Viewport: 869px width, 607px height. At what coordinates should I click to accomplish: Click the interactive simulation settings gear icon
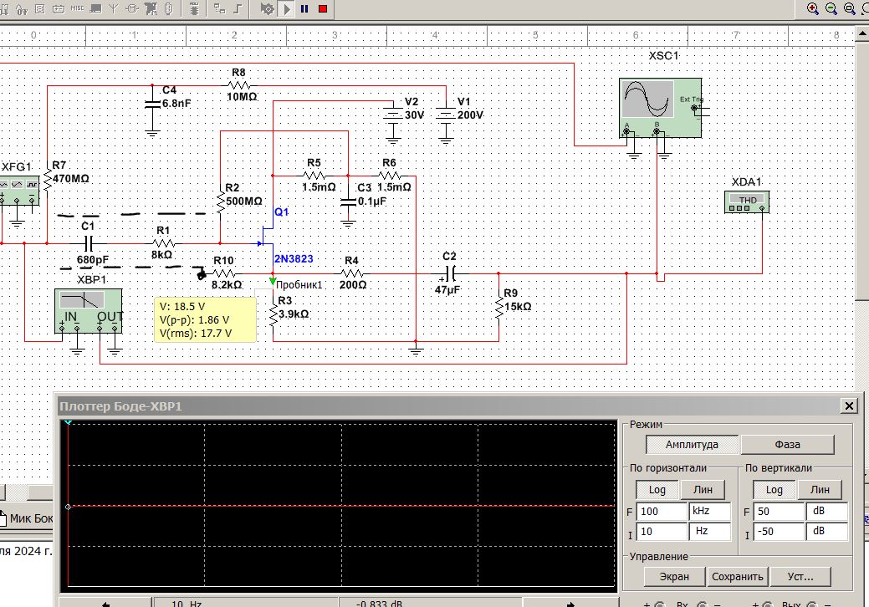pos(267,8)
